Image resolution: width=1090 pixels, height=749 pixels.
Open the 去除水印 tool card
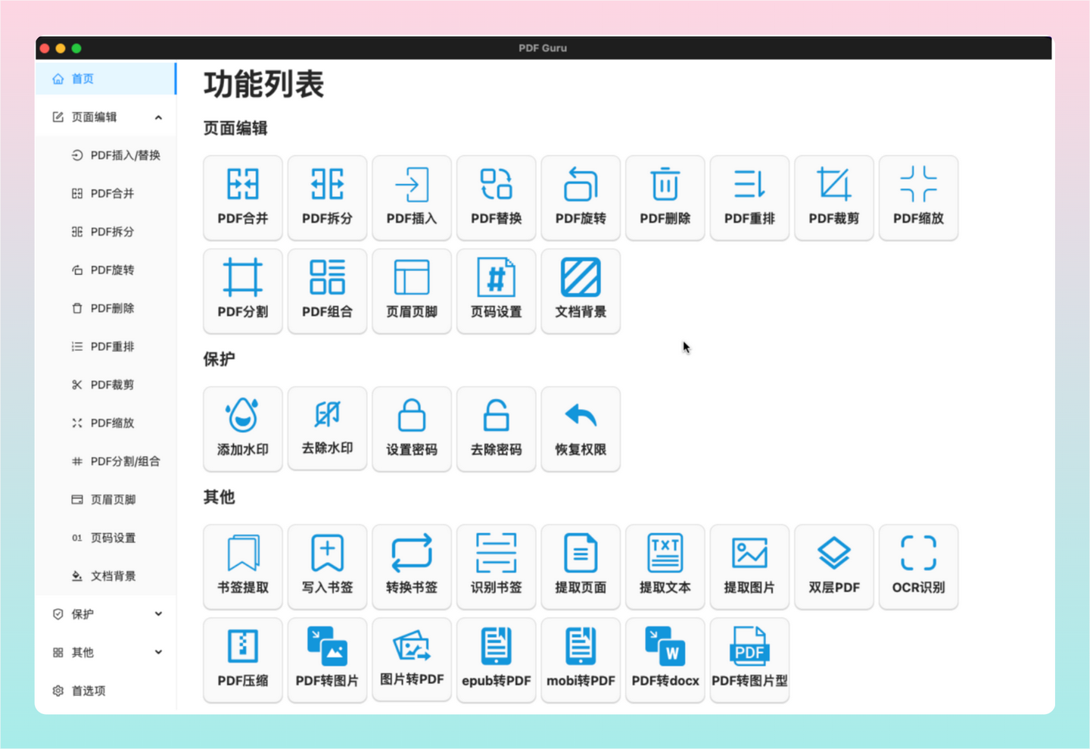pyautogui.click(x=328, y=429)
